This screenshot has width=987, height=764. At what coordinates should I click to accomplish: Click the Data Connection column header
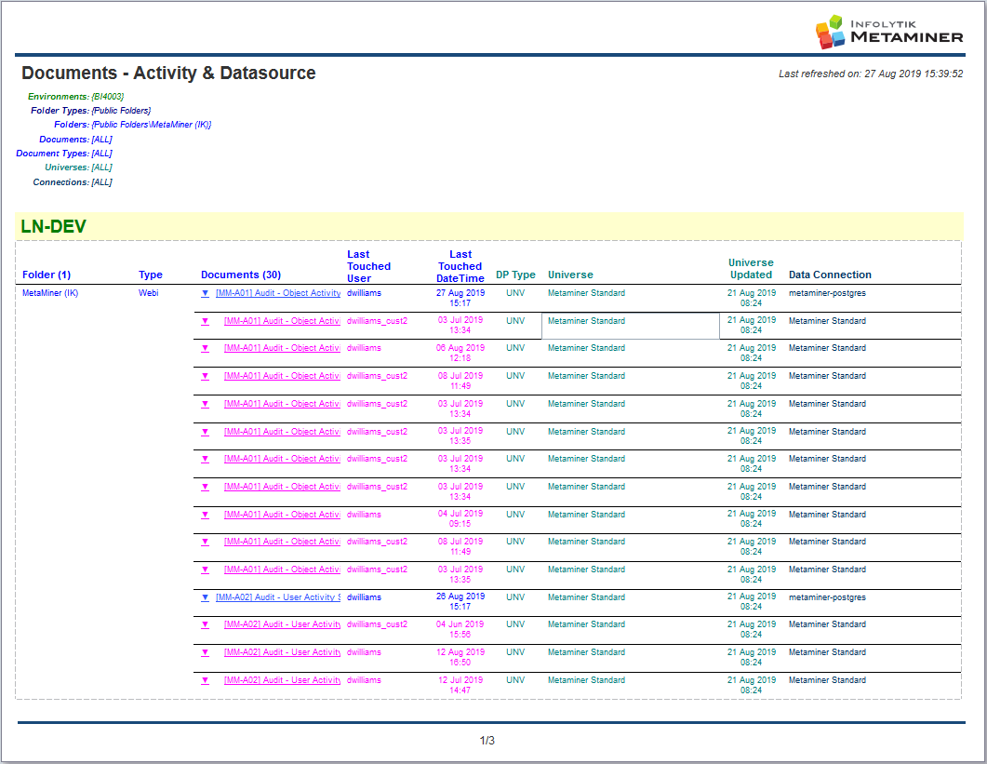[x=831, y=275]
